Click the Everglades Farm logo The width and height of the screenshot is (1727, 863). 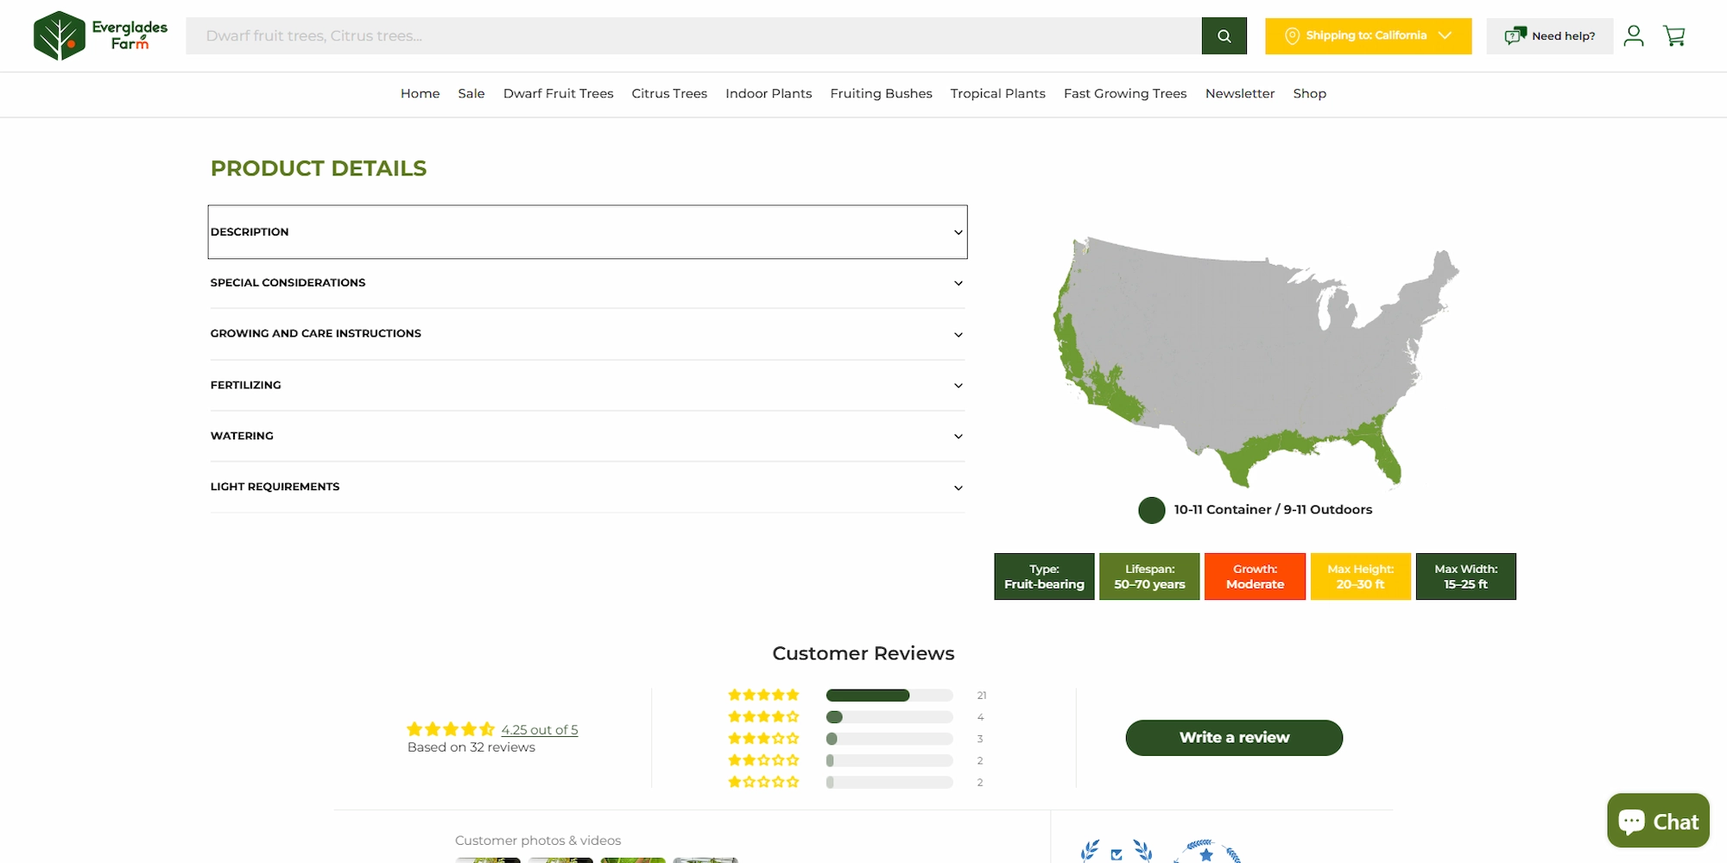click(100, 35)
